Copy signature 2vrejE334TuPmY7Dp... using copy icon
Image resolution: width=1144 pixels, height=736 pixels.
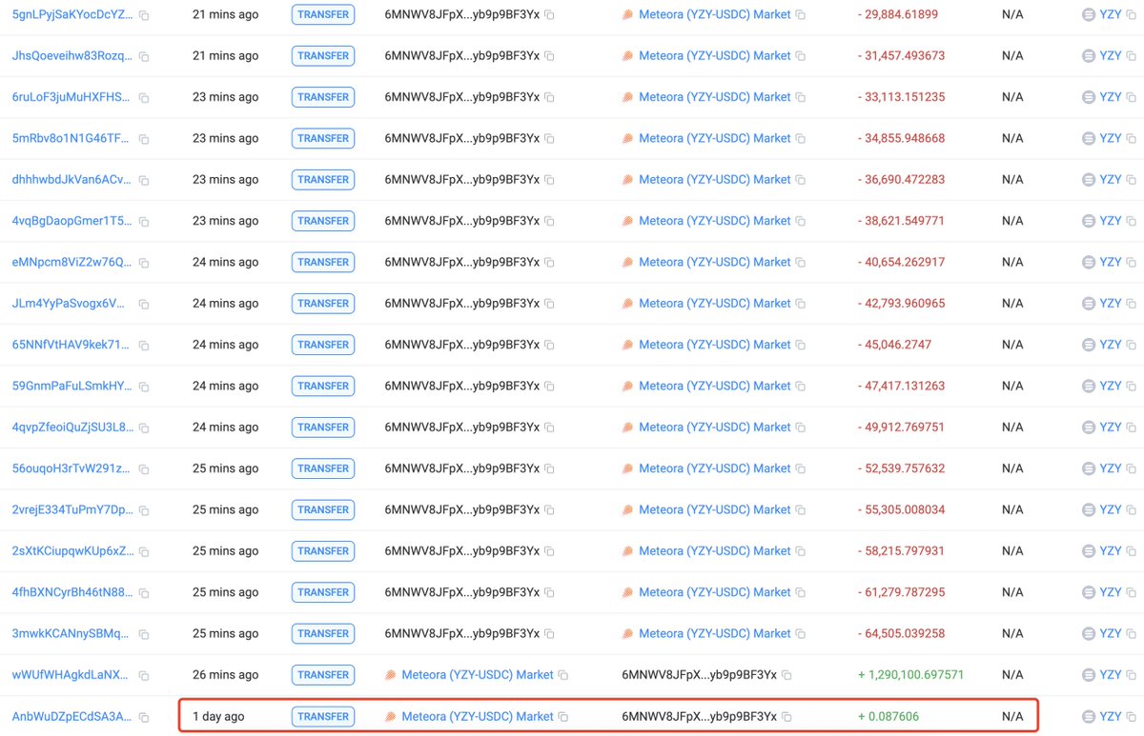[144, 511]
